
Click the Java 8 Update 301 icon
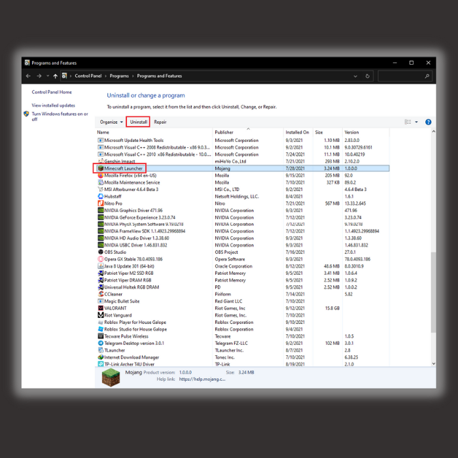coord(101,266)
